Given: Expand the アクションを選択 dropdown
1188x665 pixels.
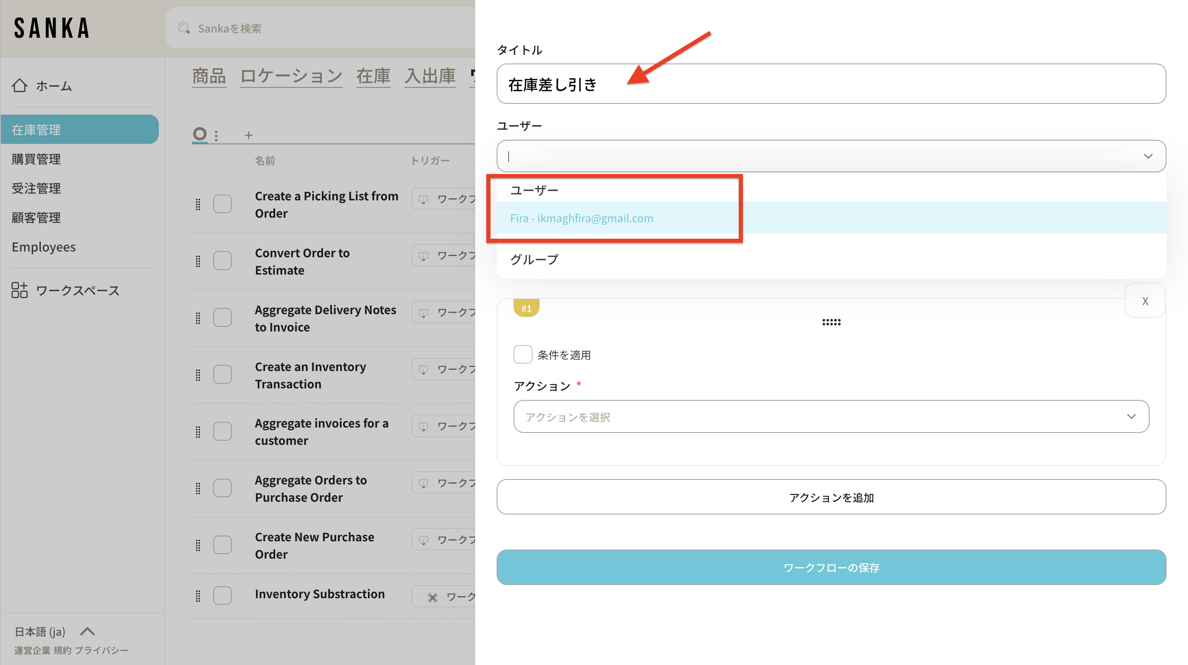Looking at the screenshot, I should click(x=831, y=417).
